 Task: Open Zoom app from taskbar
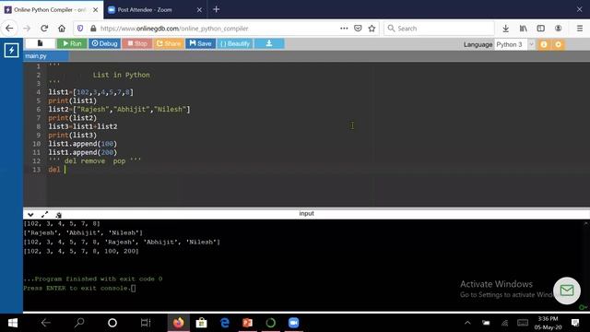tap(294, 323)
